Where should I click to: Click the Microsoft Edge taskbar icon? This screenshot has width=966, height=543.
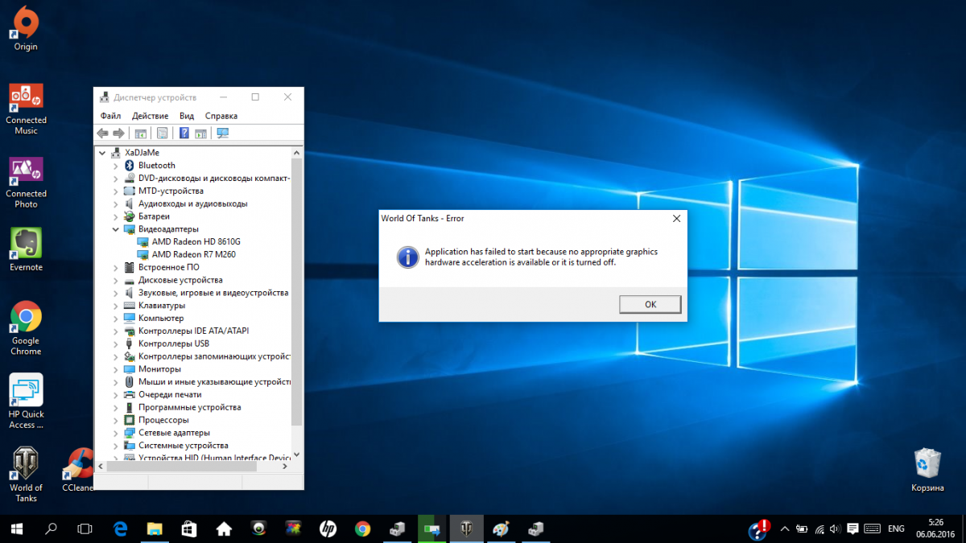point(121,529)
